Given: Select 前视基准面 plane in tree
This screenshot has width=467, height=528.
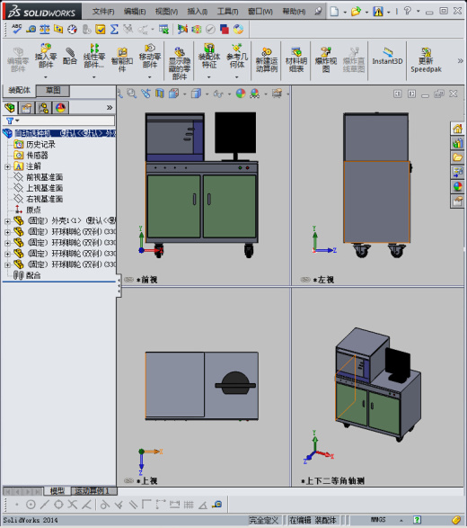Looking at the screenshot, I should (44, 177).
